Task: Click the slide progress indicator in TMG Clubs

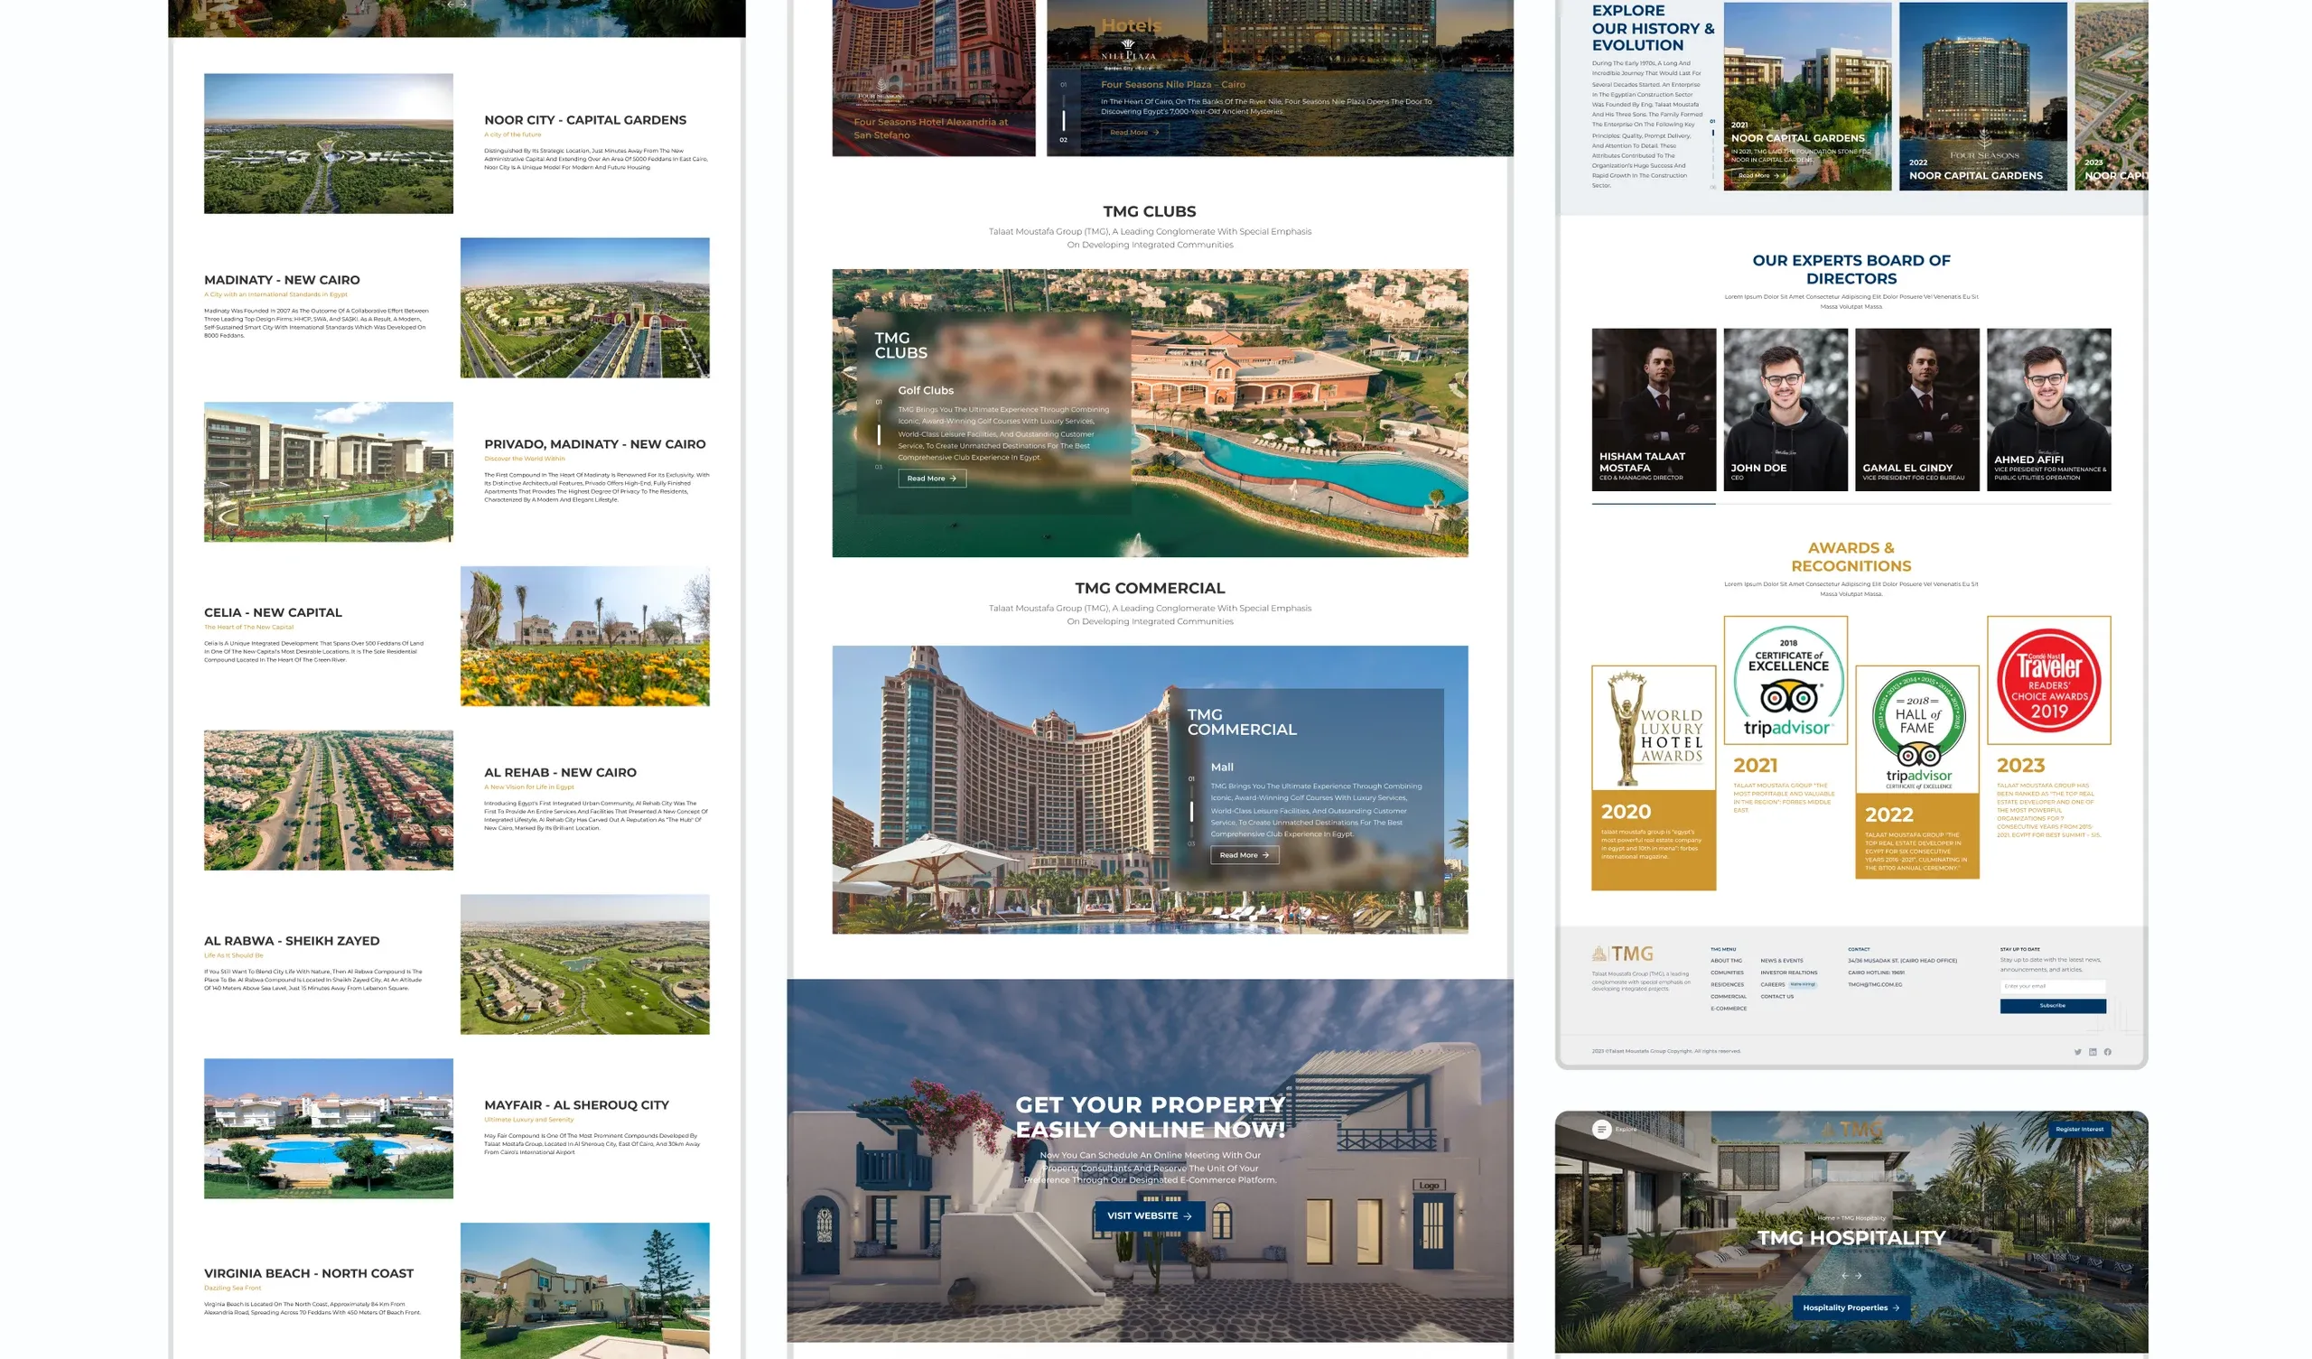Action: 878,434
